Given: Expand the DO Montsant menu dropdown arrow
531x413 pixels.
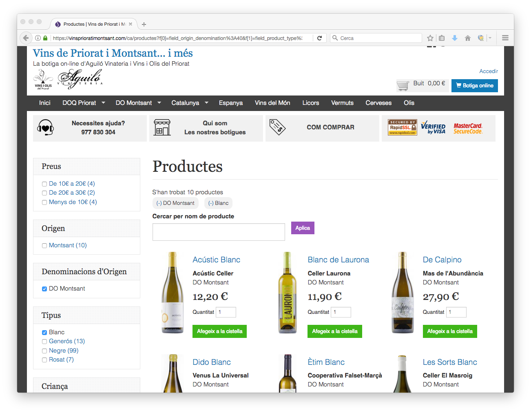Looking at the screenshot, I should pyautogui.click(x=159, y=103).
